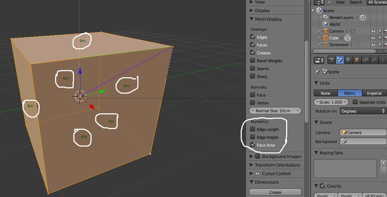
Task: Switch to the Render properties tab (camera icon)
Action: 332,60
